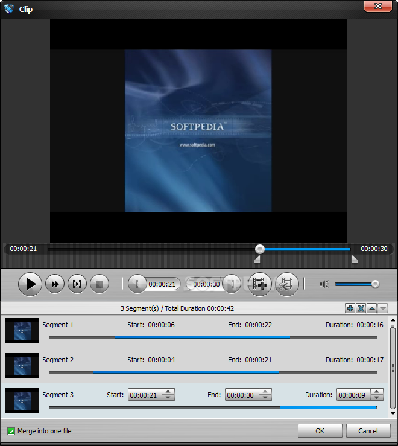Select Segment 2 thumbnail

pos(22,366)
